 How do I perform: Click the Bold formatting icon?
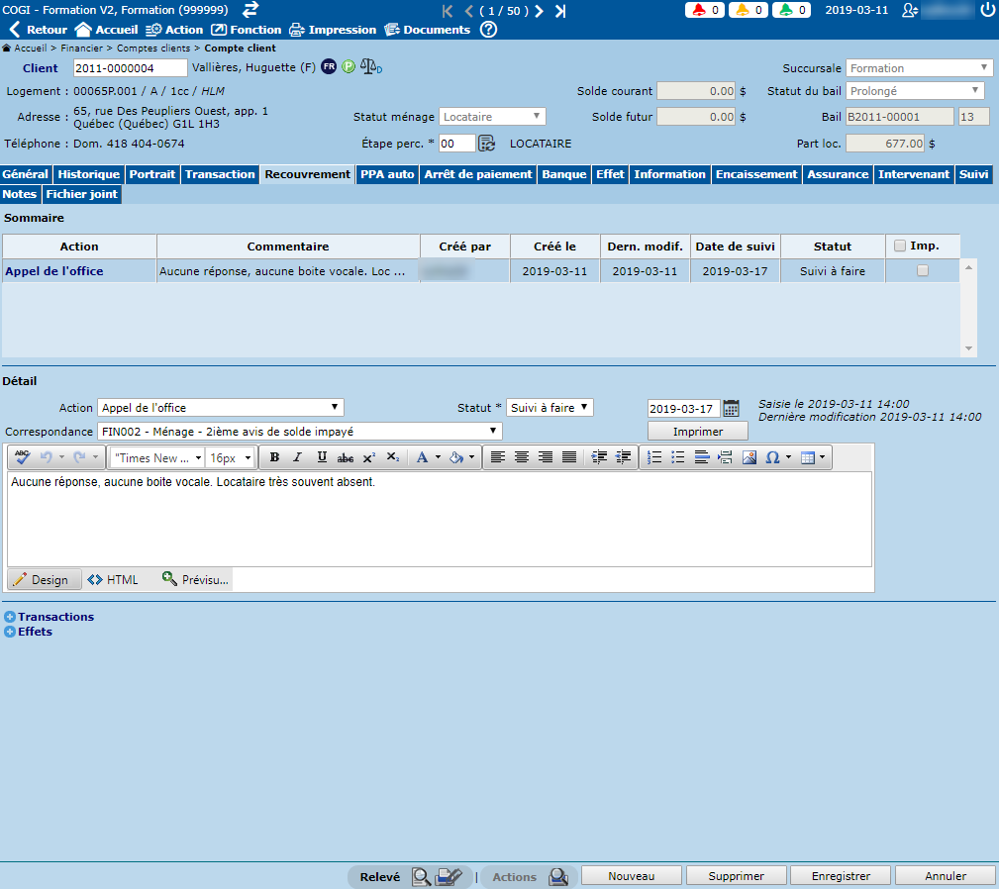[274, 457]
